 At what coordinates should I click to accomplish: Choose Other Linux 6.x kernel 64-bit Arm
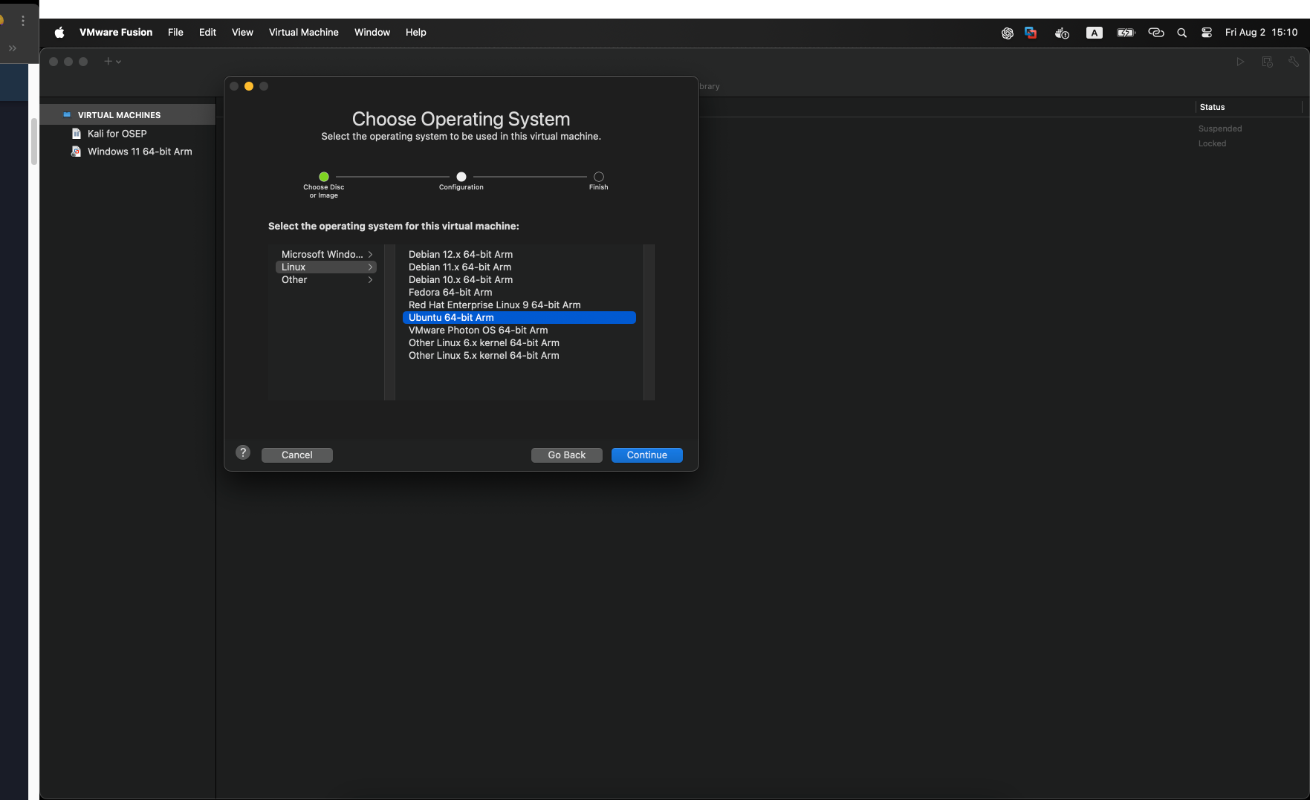tap(519, 342)
